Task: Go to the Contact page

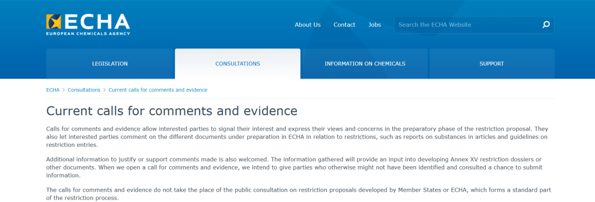Action: coord(344,25)
